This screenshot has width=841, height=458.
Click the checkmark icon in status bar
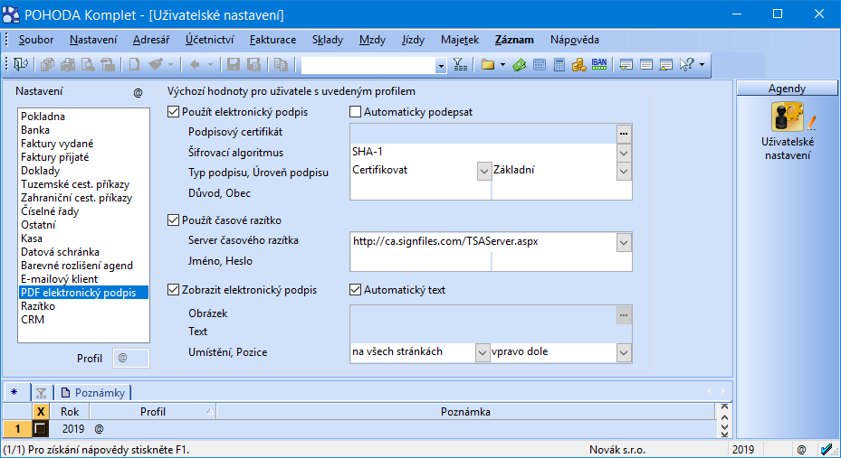[x=827, y=450]
